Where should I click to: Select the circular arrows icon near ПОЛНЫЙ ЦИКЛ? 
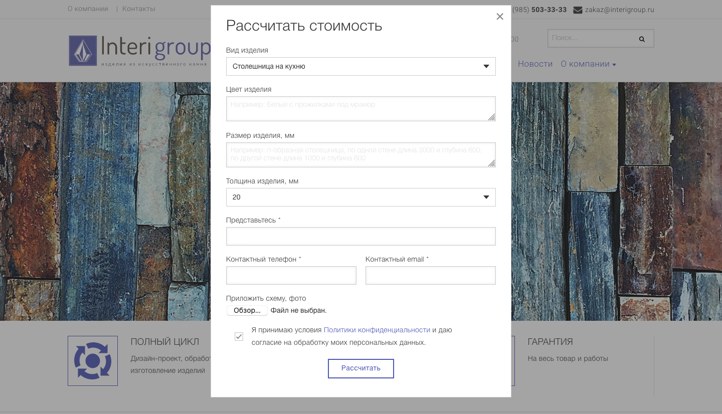(x=92, y=360)
